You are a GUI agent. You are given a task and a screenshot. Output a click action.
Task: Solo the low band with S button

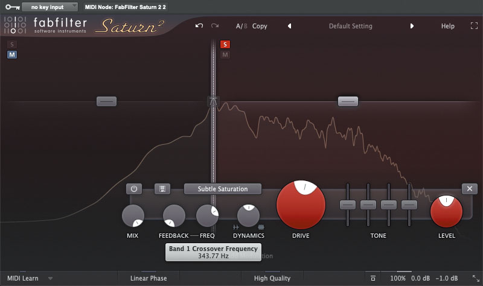(12, 44)
